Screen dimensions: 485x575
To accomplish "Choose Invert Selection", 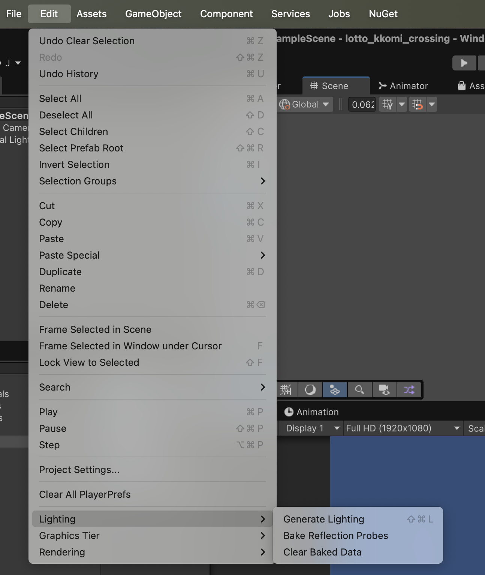I will pos(152,165).
